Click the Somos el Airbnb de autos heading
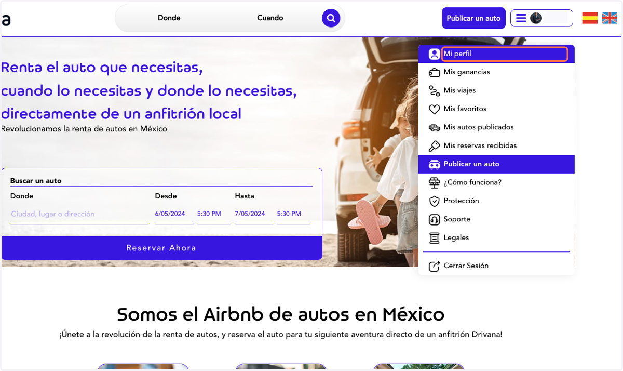This screenshot has height=371, width=623. [280, 314]
